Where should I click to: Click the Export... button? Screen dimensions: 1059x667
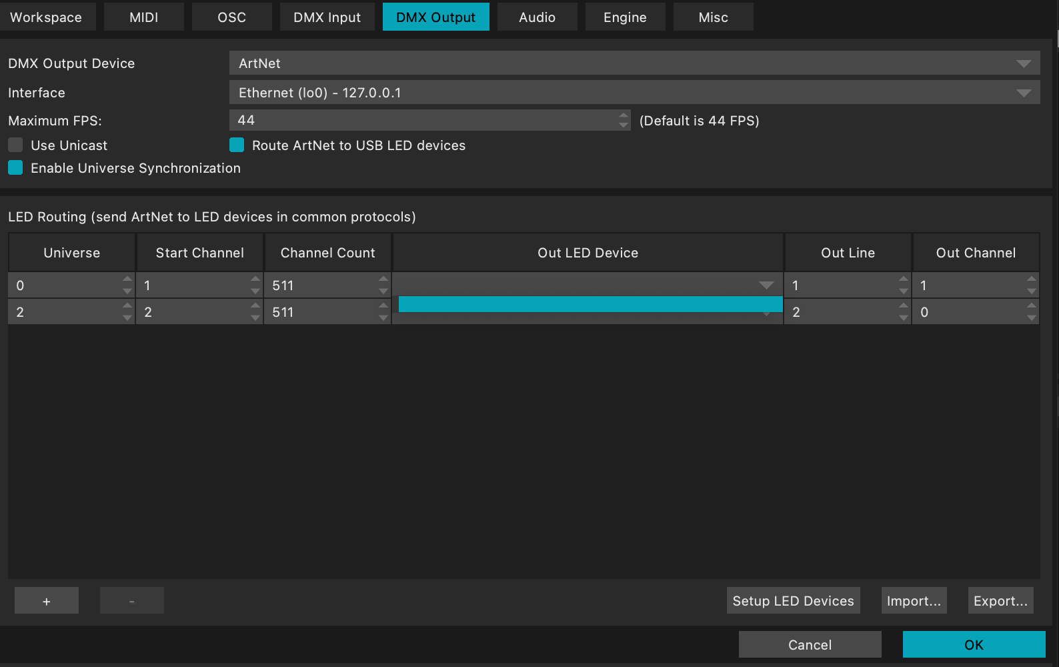coord(1000,600)
